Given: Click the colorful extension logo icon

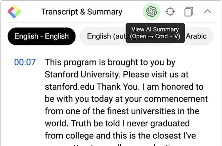Looking at the screenshot, I should [x=14, y=12].
